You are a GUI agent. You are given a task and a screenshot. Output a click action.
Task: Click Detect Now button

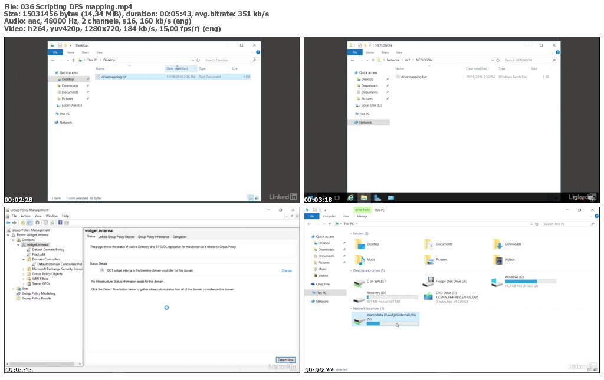(x=286, y=360)
